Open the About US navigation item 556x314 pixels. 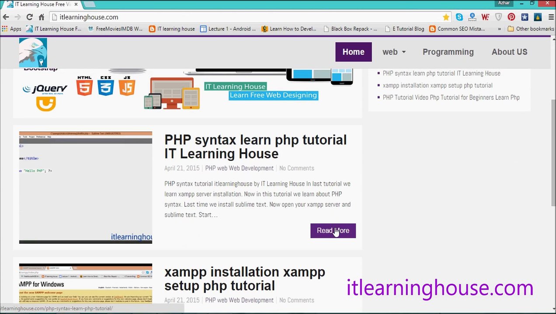509,52
